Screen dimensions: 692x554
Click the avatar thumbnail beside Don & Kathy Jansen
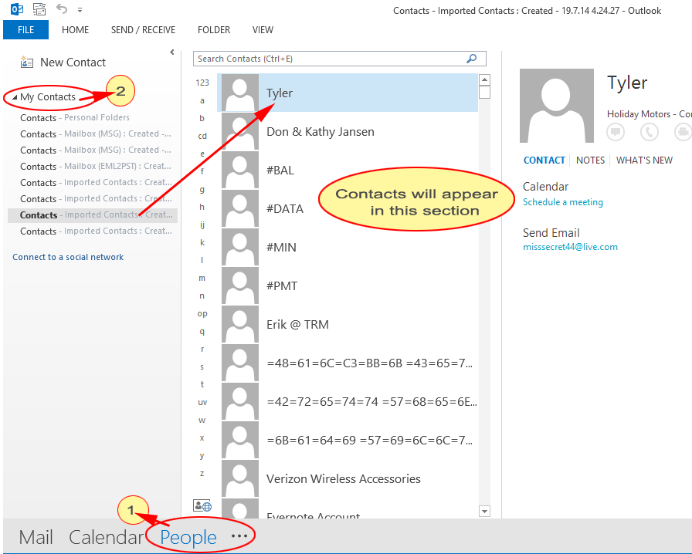tap(240, 132)
